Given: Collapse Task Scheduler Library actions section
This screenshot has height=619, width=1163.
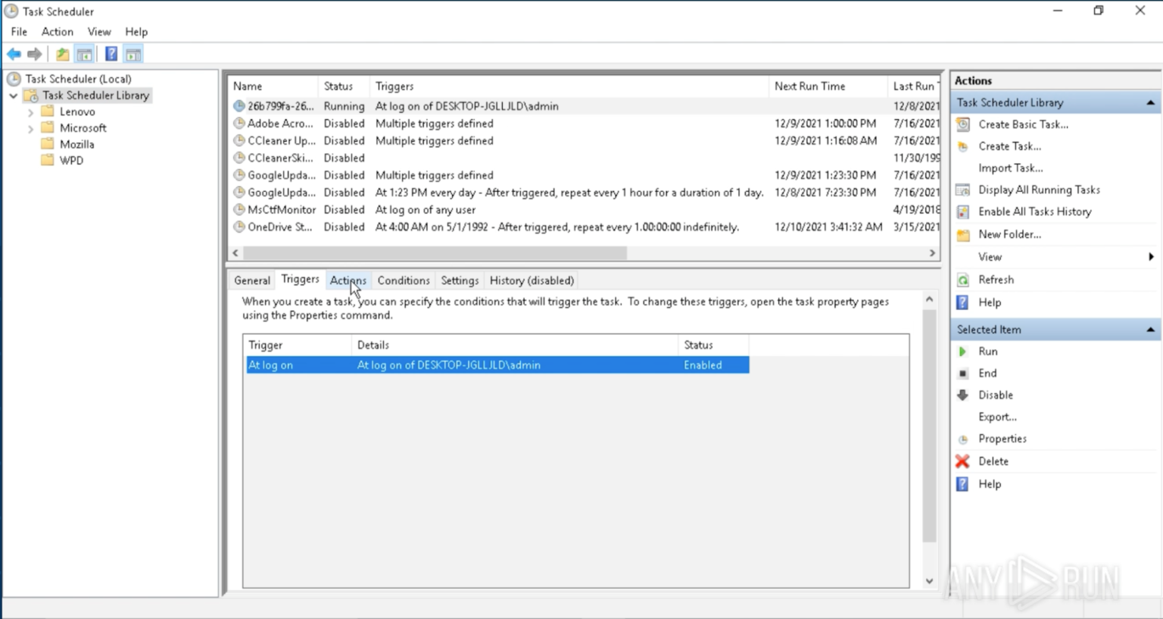Looking at the screenshot, I should [x=1150, y=102].
